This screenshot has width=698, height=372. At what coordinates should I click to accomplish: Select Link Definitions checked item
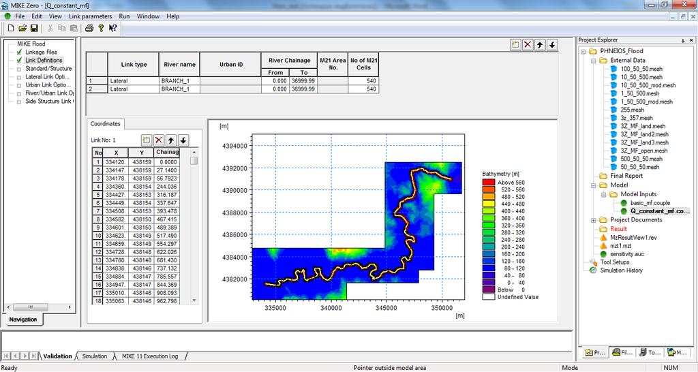point(44,60)
